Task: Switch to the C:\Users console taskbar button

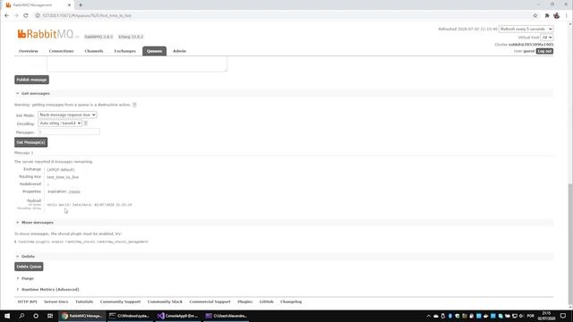Action: click(226, 316)
